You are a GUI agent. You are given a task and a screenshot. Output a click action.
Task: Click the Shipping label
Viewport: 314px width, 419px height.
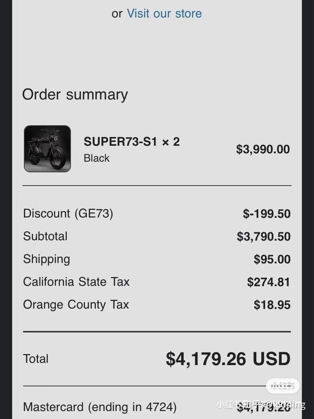coord(47,259)
